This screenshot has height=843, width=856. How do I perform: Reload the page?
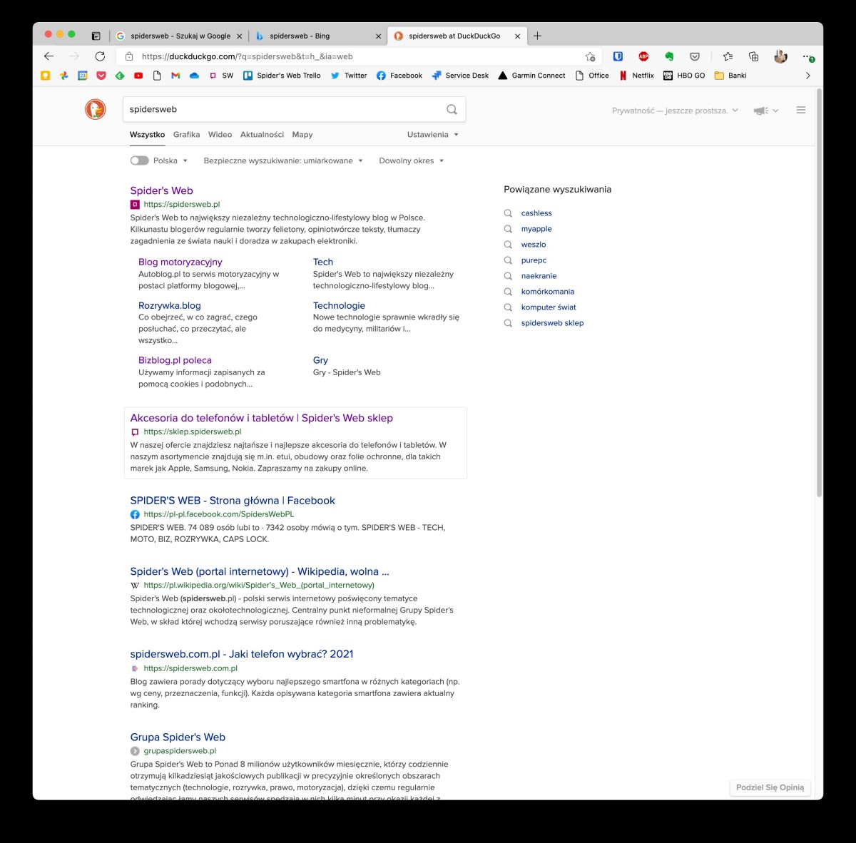(100, 56)
